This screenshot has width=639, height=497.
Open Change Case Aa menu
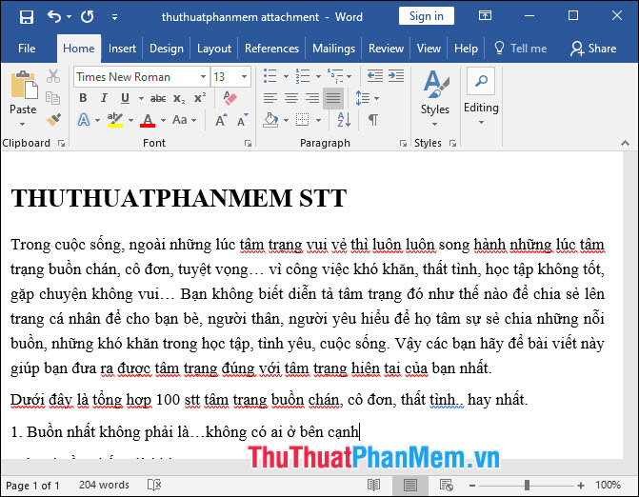coord(184,120)
